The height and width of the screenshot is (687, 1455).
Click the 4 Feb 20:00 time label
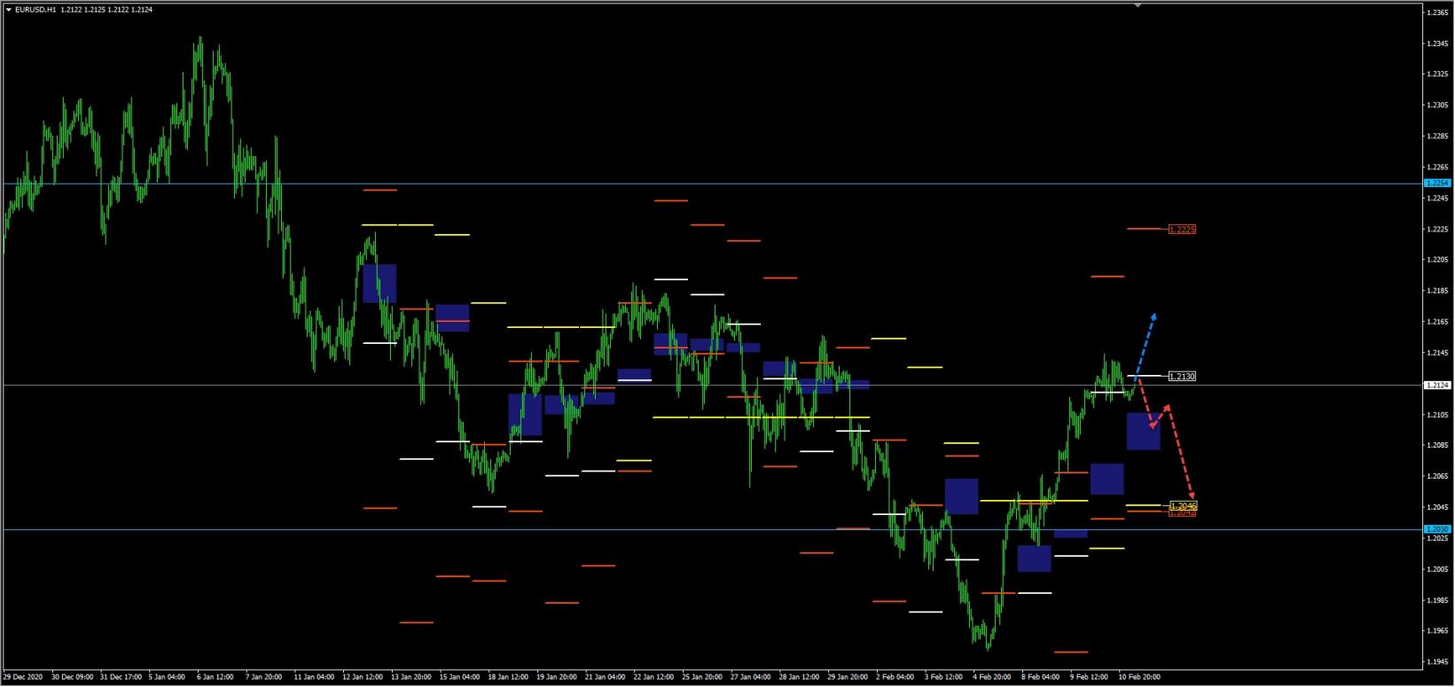click(992, 677)
